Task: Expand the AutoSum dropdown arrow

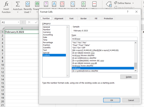Action: (x=18, y=12)
